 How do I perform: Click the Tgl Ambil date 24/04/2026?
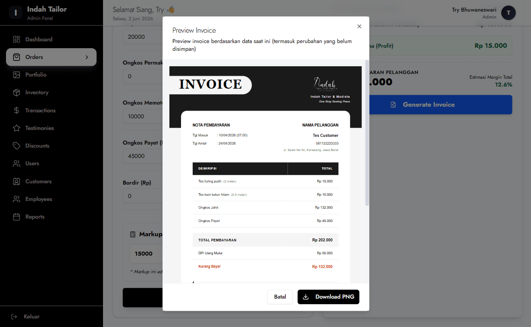tap(227, 143)
